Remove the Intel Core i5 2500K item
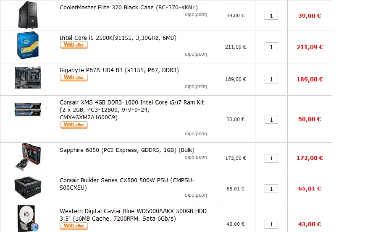This screenshot has height=232, width=365. pyautogui.click(x=196, y=54)
